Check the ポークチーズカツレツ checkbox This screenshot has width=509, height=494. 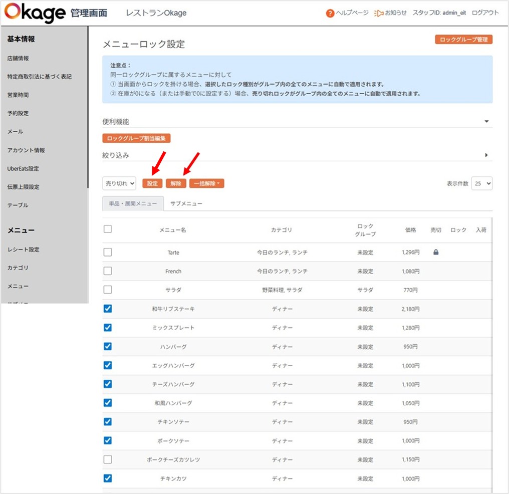108,459
